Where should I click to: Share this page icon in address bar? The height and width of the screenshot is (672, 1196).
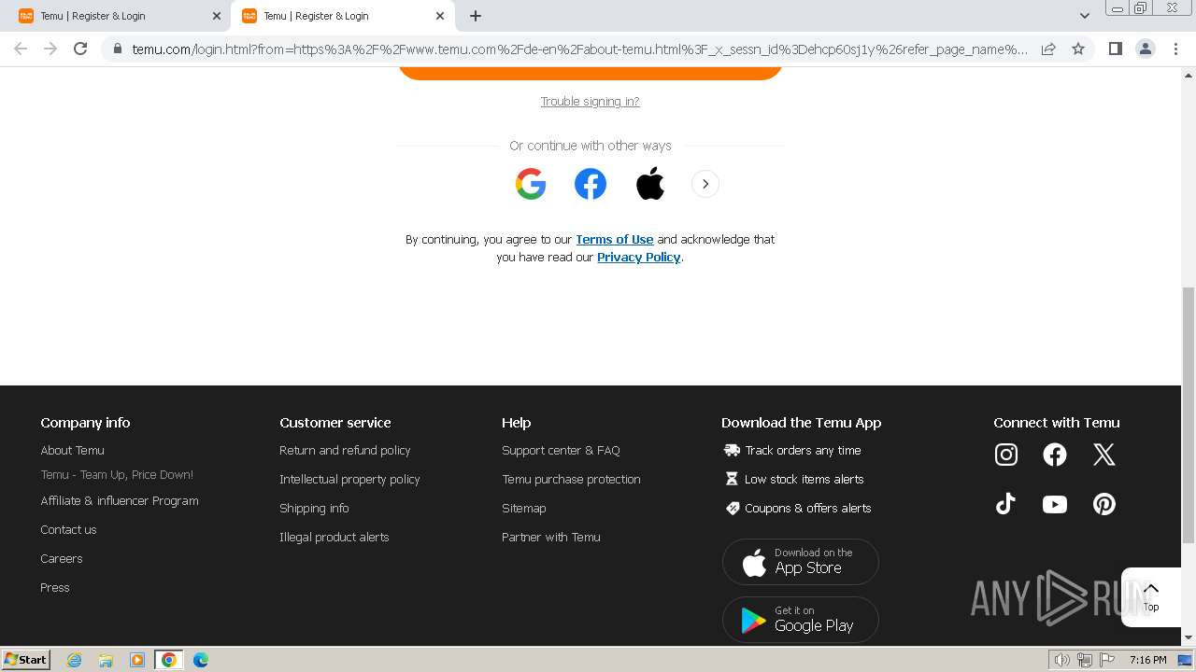point(1048,49)
